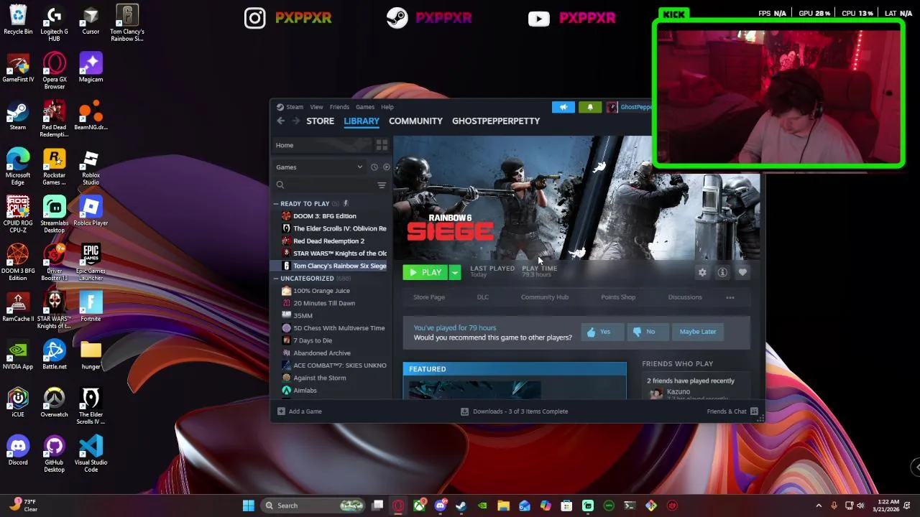
Task: Select the Cursor app desktop icon
Action: (91, 20)
